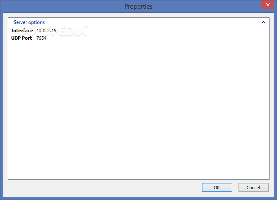Click the title bar right of Properties text
This screenshot has width=277, height=200.
207,6
